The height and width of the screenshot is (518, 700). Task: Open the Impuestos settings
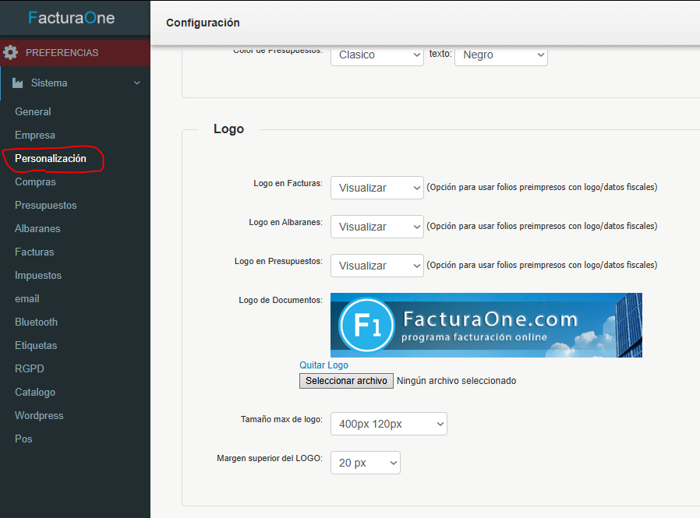[x=38, y=275]
